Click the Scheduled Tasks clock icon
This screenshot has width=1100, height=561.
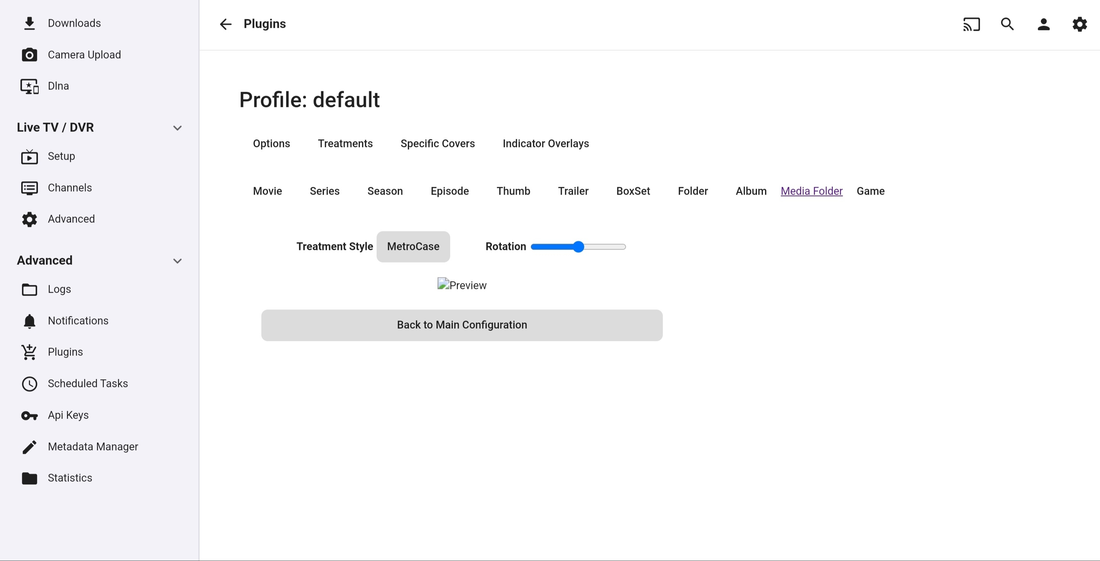pos(29,383)
